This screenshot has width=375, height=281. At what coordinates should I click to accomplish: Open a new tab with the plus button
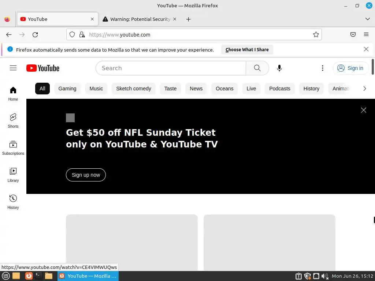tap(189, 19)
